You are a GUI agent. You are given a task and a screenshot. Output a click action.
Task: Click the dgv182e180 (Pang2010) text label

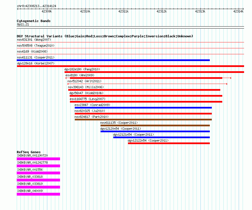coord(82,69)
